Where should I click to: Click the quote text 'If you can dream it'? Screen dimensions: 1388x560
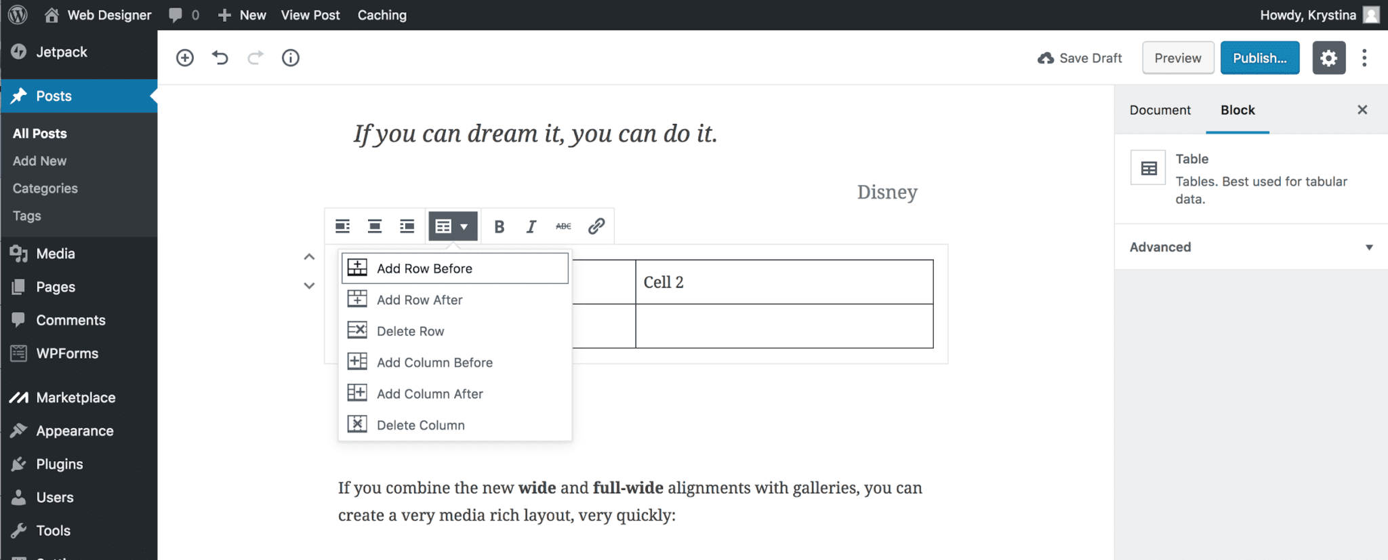(535, 134)
